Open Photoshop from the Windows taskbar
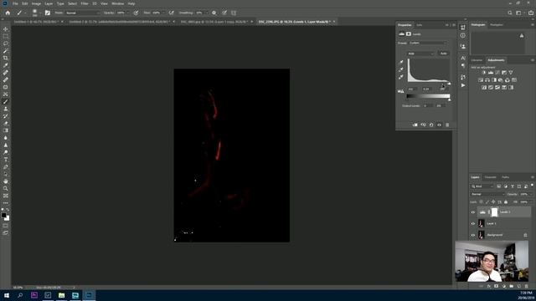 (x=89, y=295)
